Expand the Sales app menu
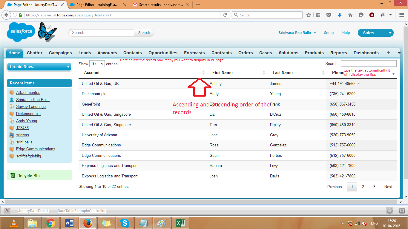 (376, 33)
